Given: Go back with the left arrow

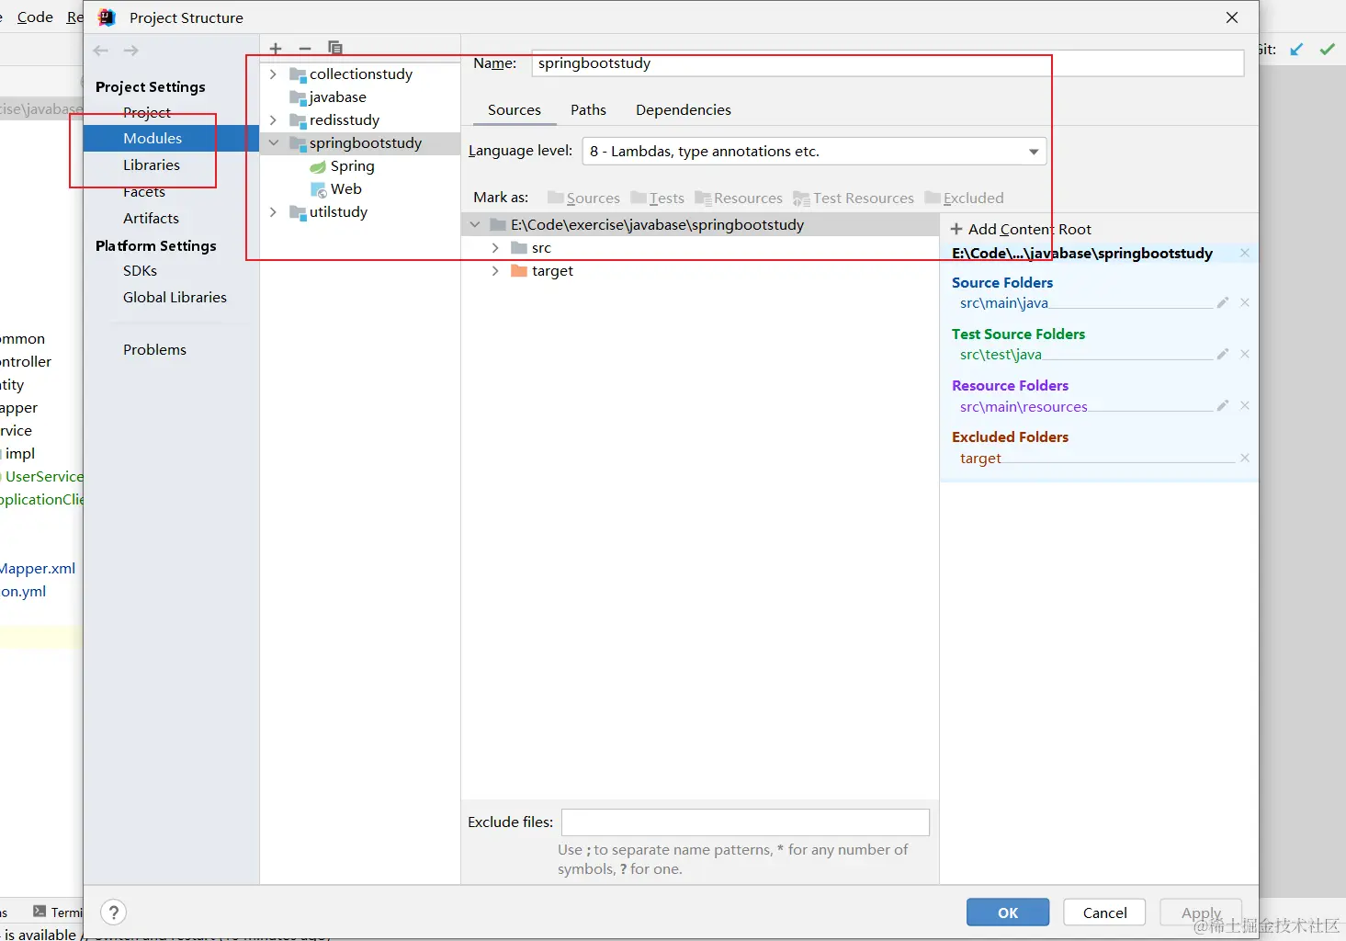Looking at the screenshot, I should (x=101, y=51).
